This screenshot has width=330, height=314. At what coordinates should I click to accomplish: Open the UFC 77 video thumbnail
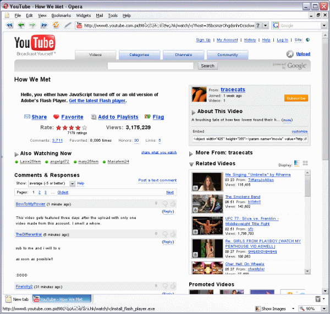pos(207,226)
